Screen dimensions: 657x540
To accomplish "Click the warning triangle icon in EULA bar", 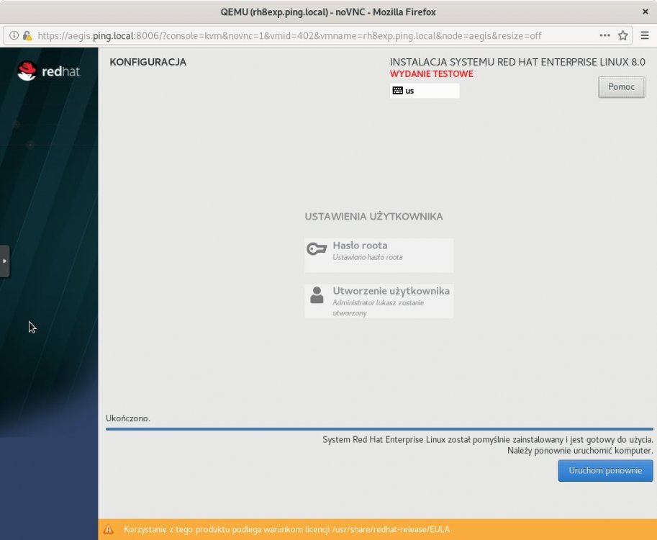I will [x=109, y=529].
